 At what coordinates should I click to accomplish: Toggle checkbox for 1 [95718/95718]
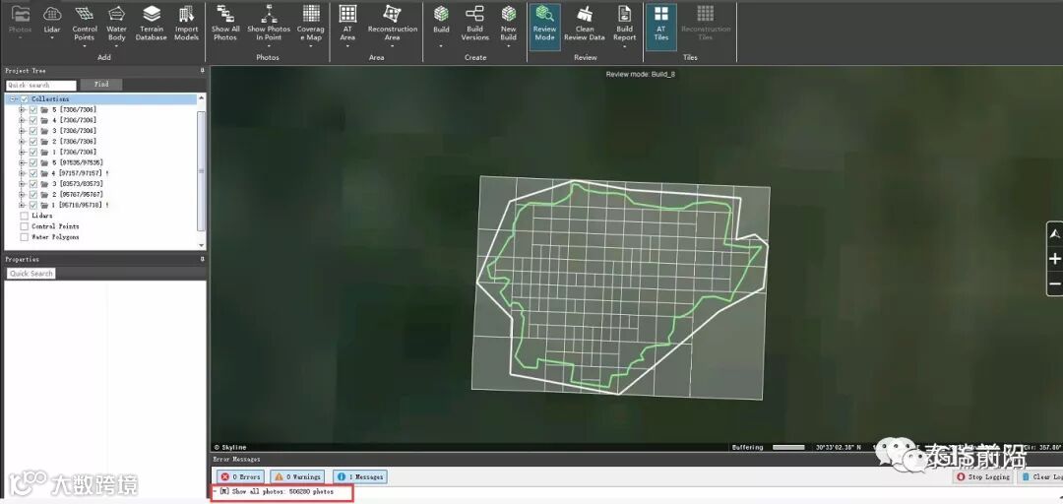pos(33,205)
